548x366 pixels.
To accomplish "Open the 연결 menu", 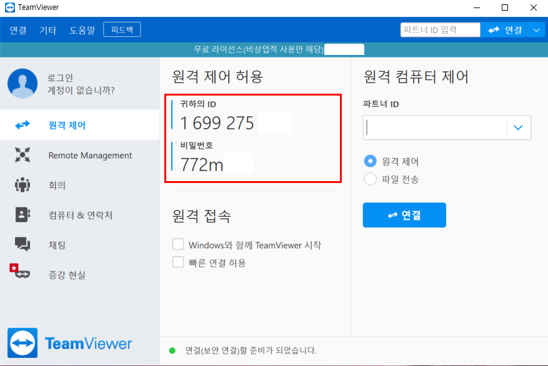I will click(x=18, y=30).
